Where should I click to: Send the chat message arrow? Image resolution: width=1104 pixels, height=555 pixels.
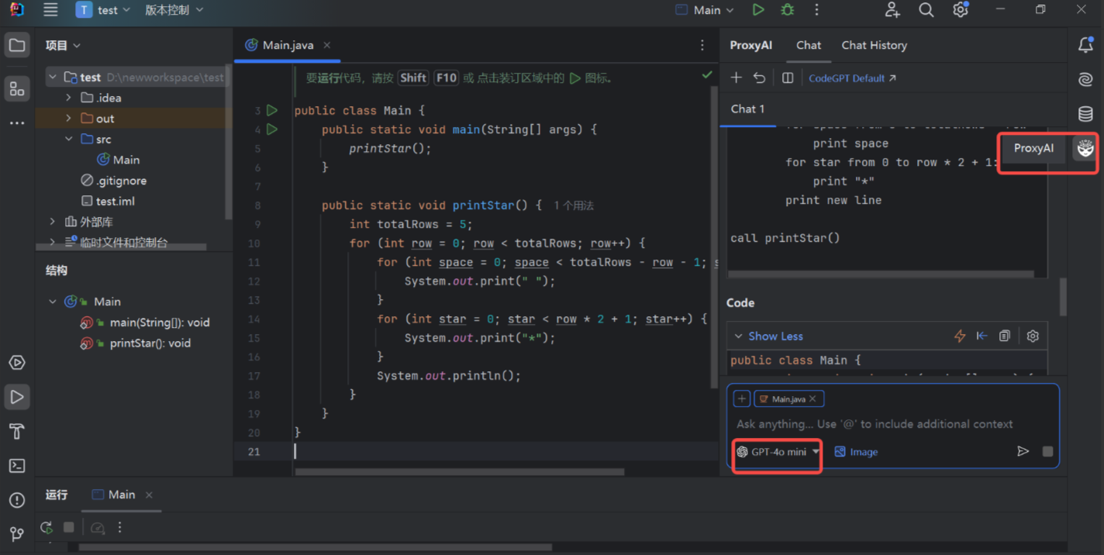(x=1023, y=451)
